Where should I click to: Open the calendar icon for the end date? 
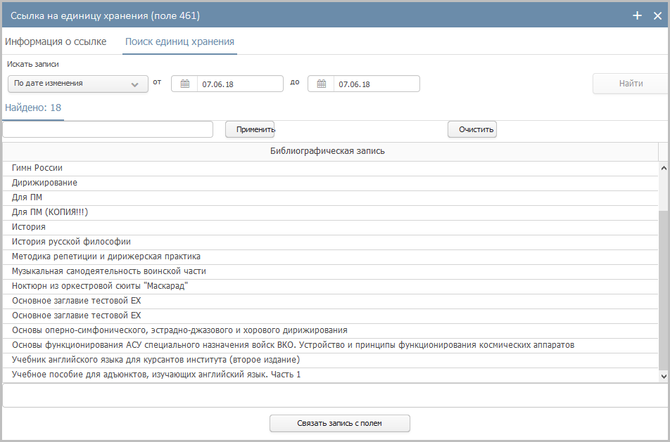coord(321,84)
